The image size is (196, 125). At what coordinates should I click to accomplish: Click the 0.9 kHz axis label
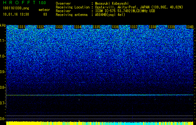pos(2,72)
